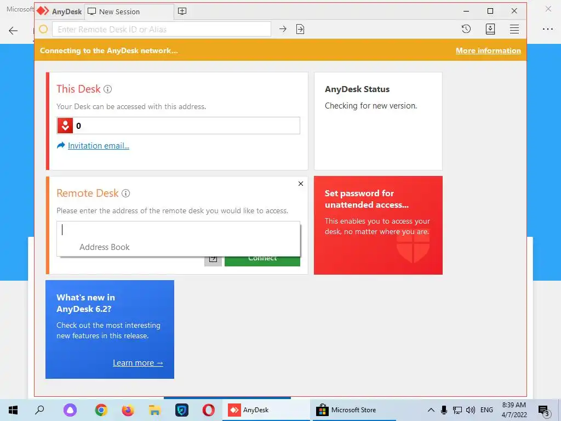Select the This Desk address field
Screen dimensions: 561x421
(178, 126)
